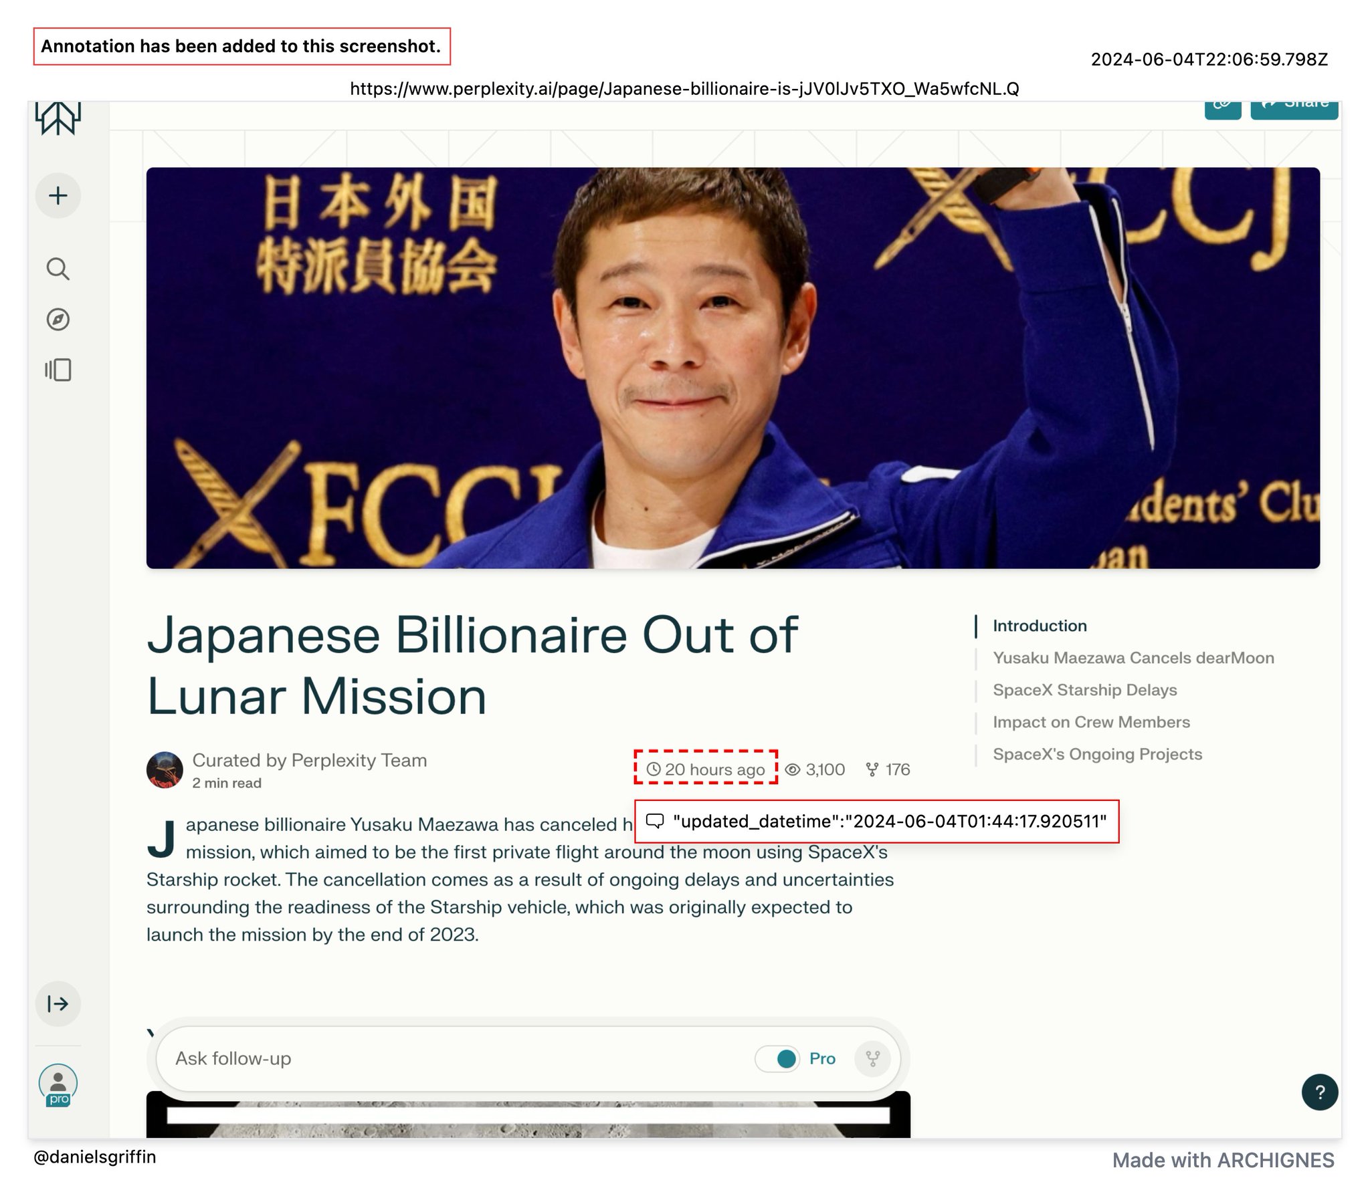Click the 2 min read label

(227, 783)
